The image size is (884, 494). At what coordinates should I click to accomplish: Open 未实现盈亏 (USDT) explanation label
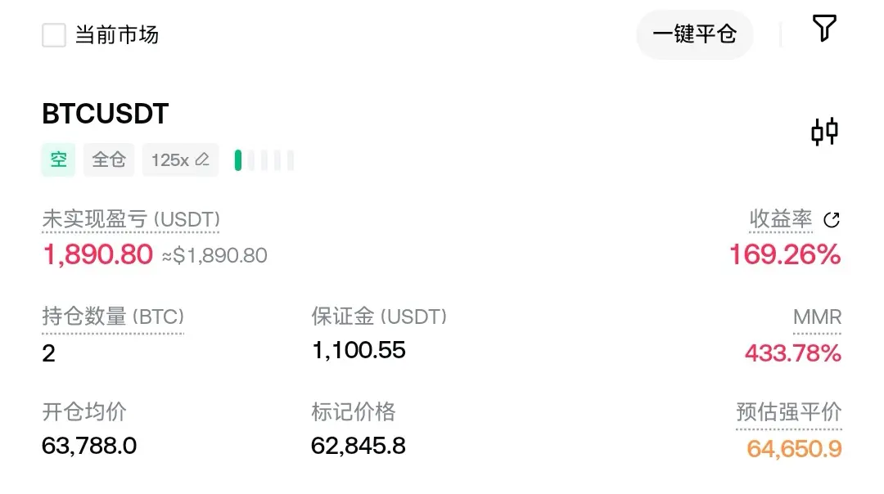click(x=131, y=219)
